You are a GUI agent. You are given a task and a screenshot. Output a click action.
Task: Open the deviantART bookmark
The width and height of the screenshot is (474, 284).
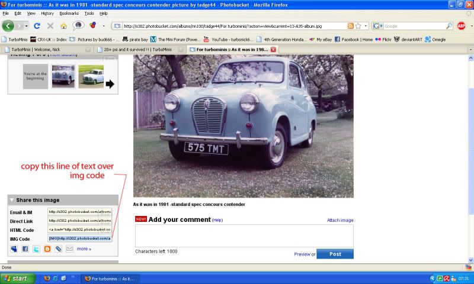[408, 40]
